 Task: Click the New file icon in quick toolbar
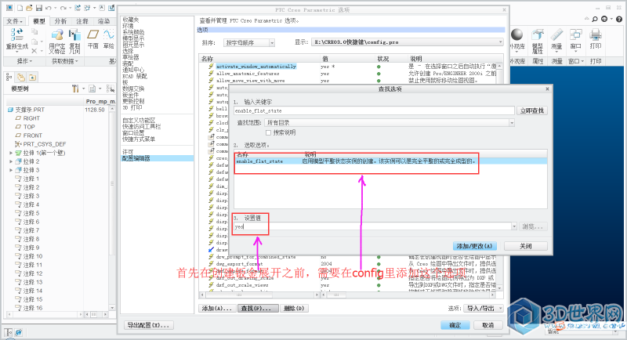coord(20,8)
